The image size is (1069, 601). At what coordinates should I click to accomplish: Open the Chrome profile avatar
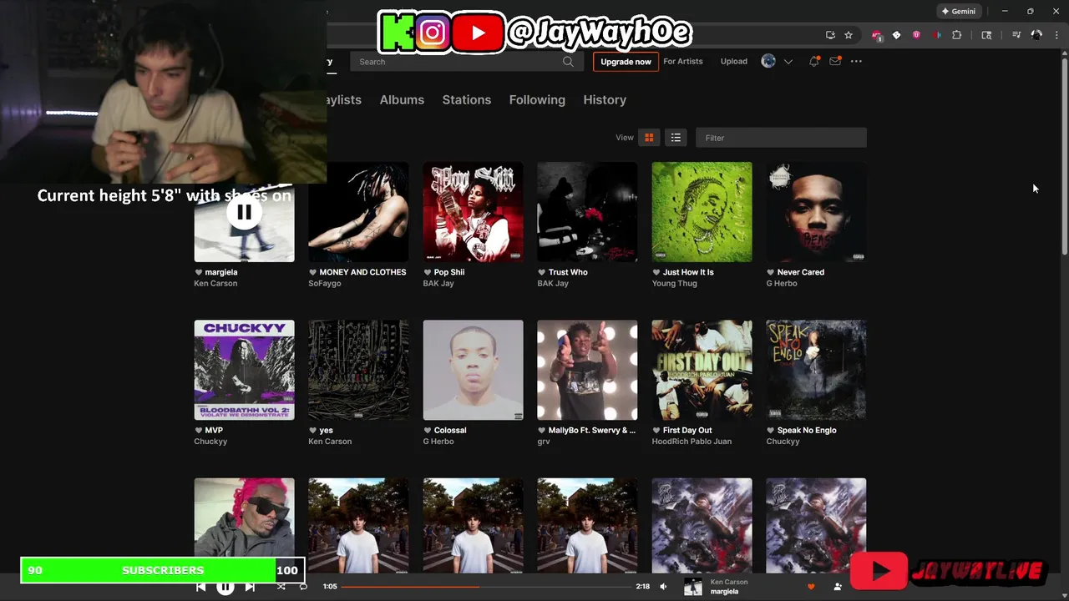point(1036,35)
